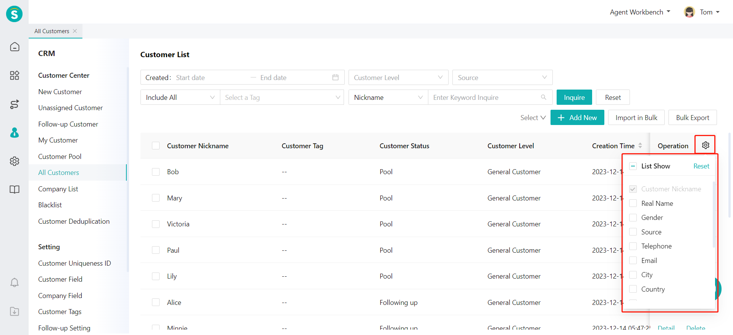Sort by Creation Time arrows
This screenshot has height=335, width=733.
click(640, 146)
